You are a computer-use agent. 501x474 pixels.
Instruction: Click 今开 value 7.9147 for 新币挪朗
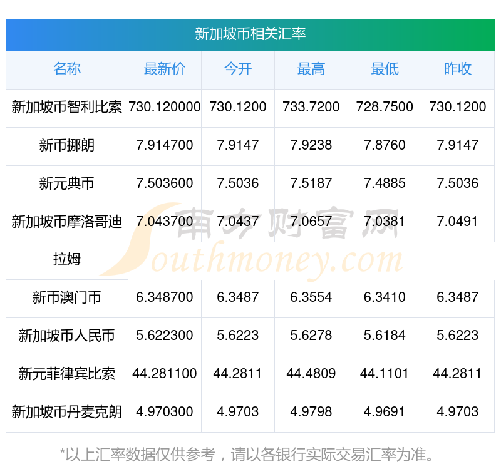[x=238, y=145]
